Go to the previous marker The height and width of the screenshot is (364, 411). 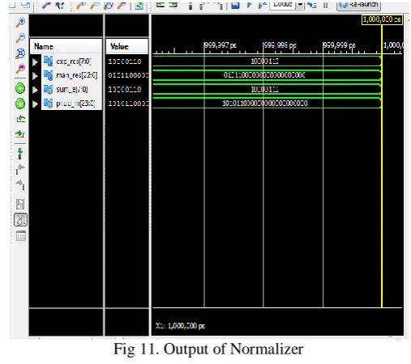[20, 169]
